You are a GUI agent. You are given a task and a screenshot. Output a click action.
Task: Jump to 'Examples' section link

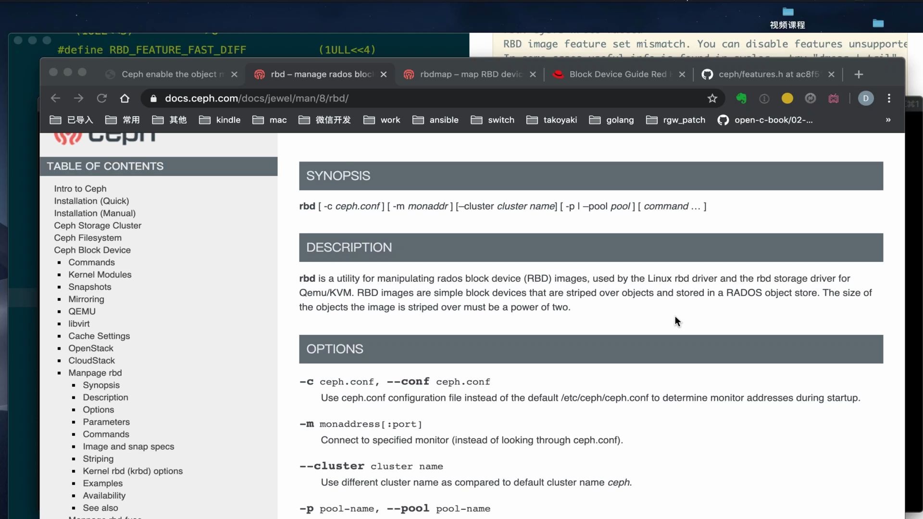click(102, 483)
